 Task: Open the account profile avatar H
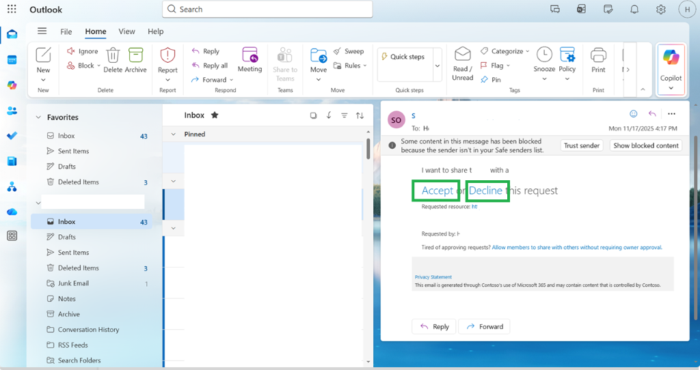(x=687, y=10)
